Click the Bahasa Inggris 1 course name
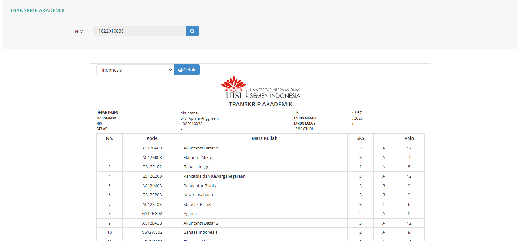Viewport: 518px width, 241px height. (199, 167)
